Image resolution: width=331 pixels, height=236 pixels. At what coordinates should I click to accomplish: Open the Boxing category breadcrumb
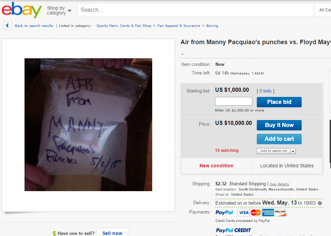click(212, 26)
